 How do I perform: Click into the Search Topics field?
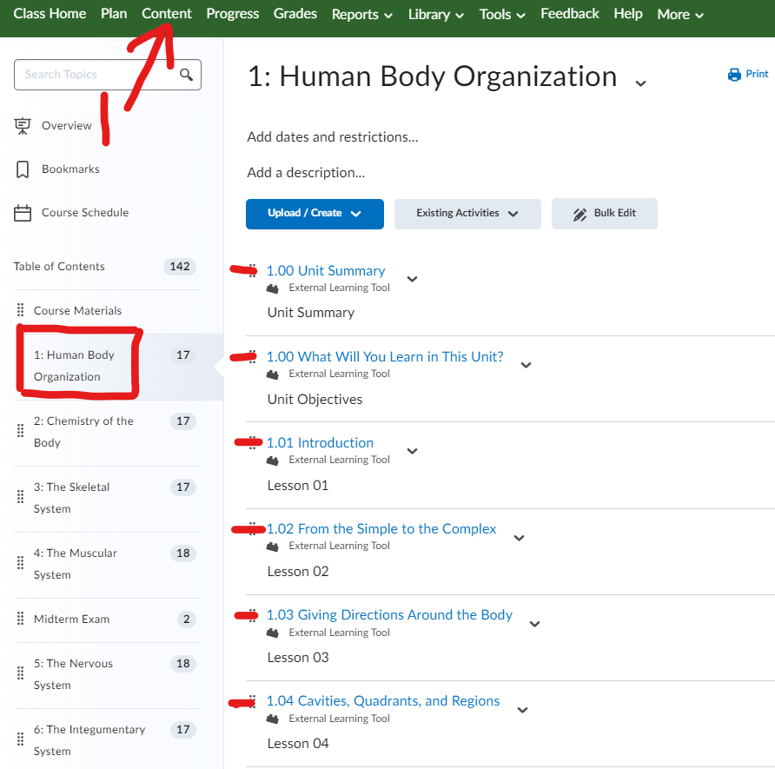96,75
